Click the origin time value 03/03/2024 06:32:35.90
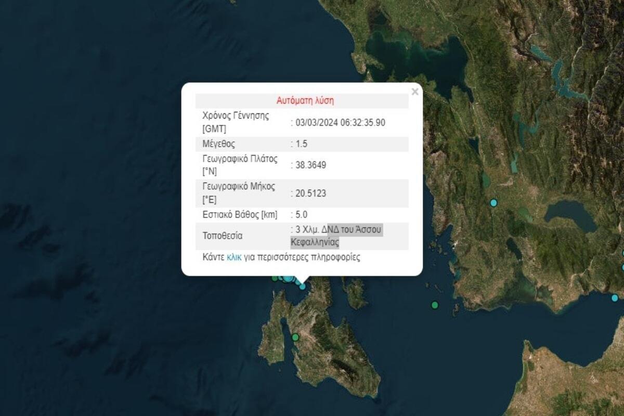Screen dimensions: 624x416 [340, 123]
